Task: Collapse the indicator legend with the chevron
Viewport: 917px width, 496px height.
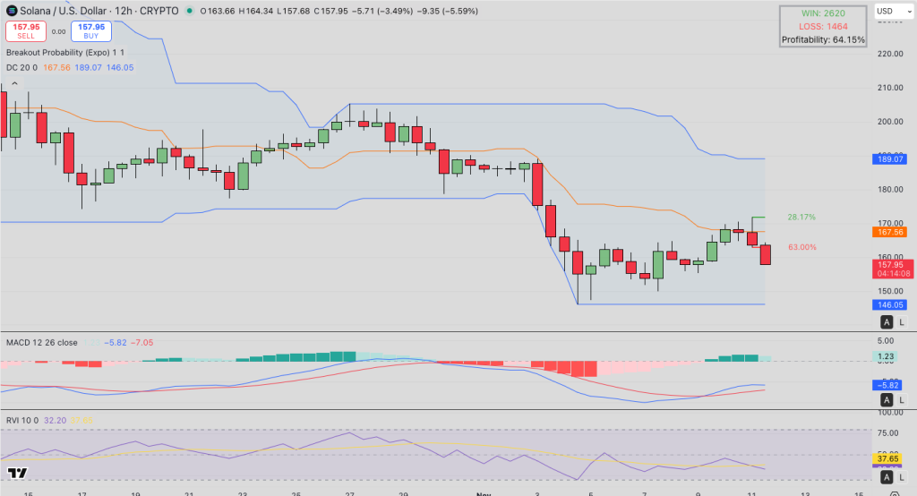Action: point(14,83)
